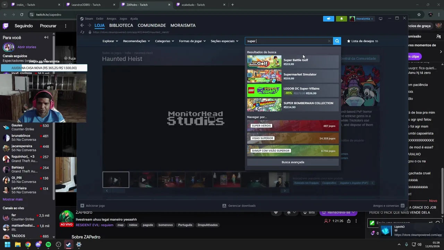Open Discord from the taskbar
The height and width of the screenshot is (250, 444).
click(38, 244)
